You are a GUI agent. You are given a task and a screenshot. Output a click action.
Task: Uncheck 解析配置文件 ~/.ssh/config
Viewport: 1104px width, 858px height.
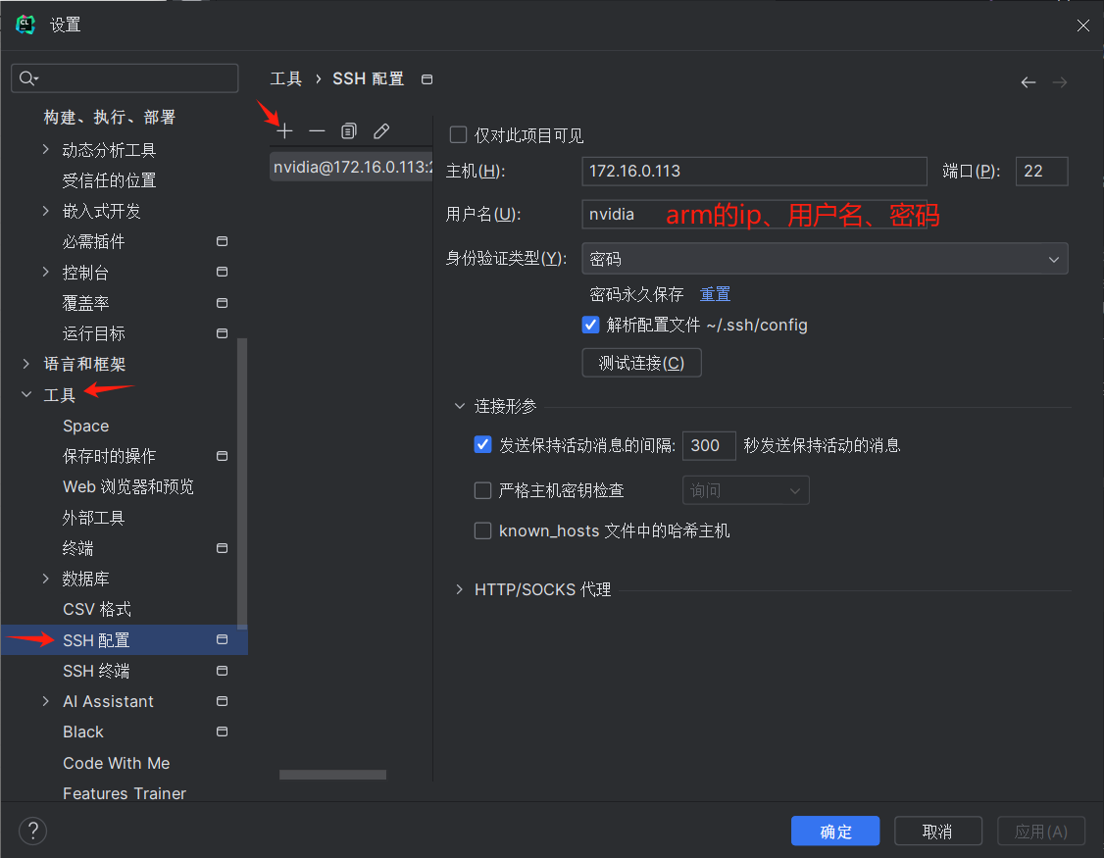[590, 325]
